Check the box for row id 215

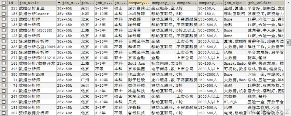(x=4, y=8)
